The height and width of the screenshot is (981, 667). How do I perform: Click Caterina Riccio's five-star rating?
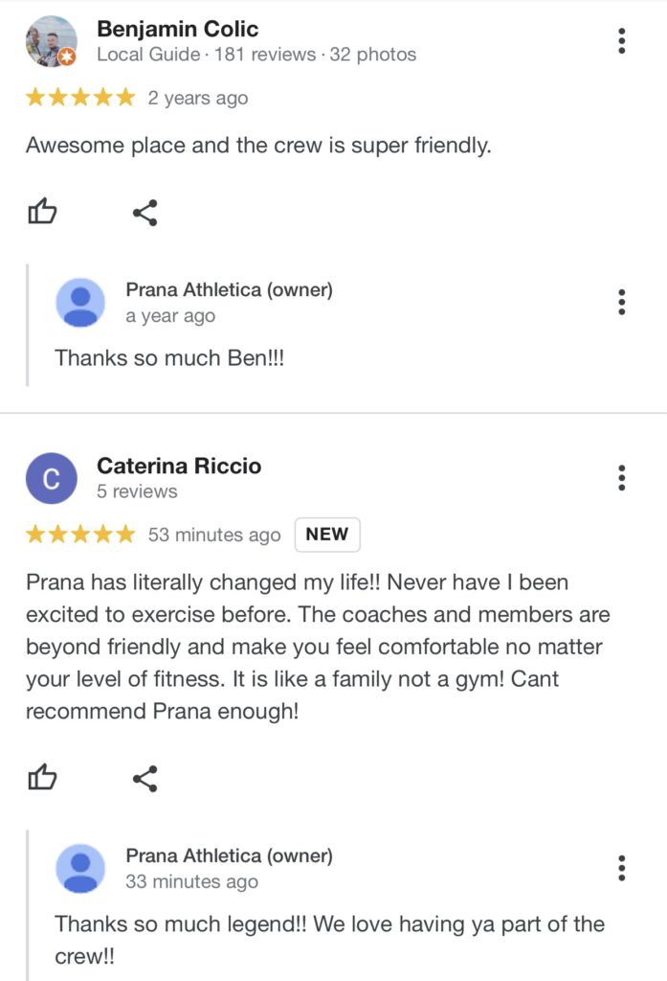[80, 535]
